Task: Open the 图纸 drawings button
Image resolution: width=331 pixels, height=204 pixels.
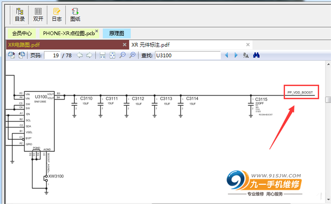Action: 75,15
